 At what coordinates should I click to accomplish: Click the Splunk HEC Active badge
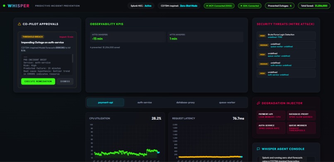click(141, 6)
